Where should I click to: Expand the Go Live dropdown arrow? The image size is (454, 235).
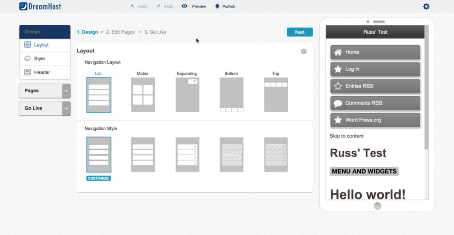[66, 109]
